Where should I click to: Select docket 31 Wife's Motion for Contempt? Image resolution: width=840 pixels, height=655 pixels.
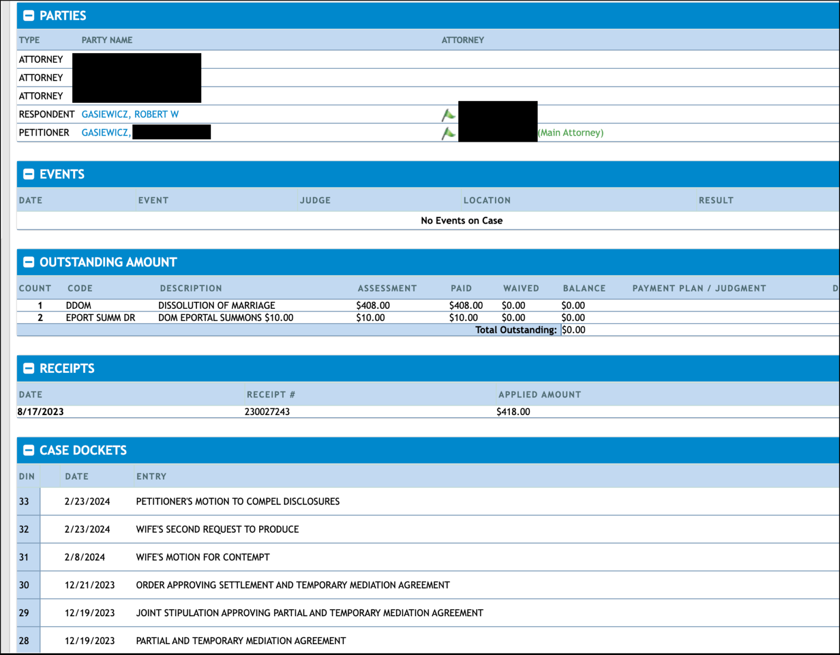pyautogui.click(x=203, y=557)
